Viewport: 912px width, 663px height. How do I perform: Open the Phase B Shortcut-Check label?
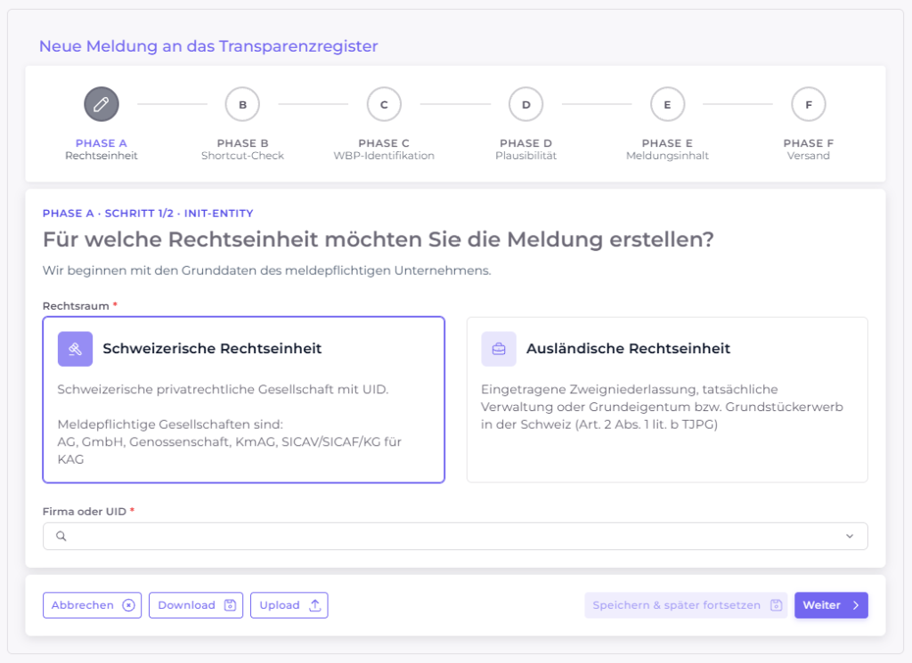tap(242, 150)
